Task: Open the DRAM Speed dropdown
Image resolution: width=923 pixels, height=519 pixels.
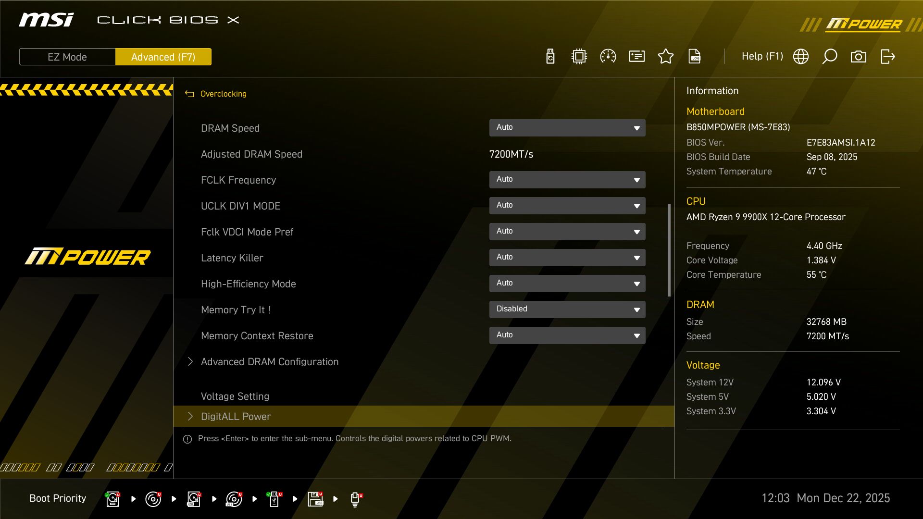Action: (x=567, y=128)
